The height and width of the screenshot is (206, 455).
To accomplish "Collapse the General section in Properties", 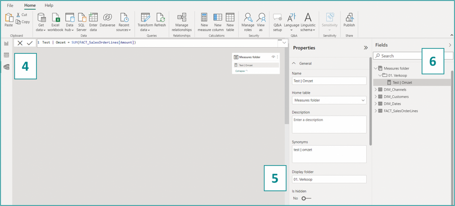I will coord(293,63).
